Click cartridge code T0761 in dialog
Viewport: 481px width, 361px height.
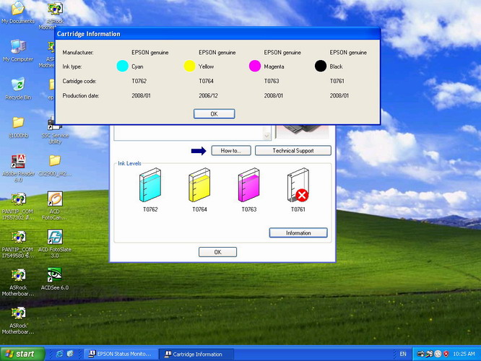(337, 81)
